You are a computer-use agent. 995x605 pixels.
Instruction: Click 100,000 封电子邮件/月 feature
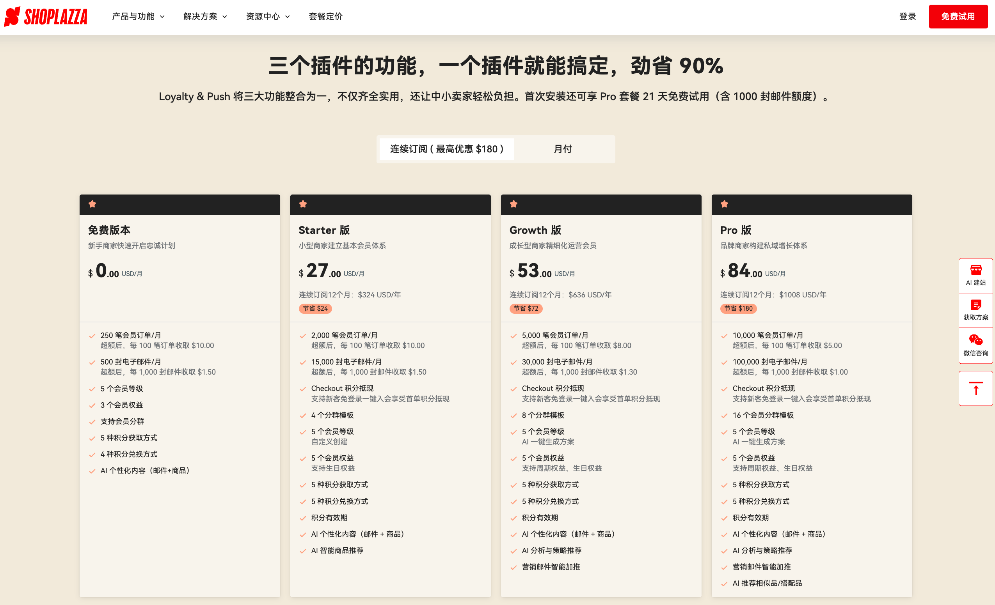pyautogui.click(x=770, y=362)
